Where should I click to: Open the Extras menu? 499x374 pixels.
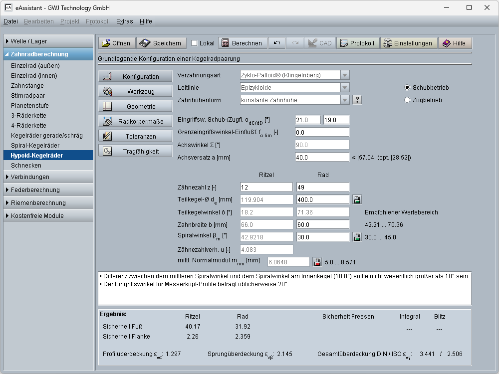124,21
